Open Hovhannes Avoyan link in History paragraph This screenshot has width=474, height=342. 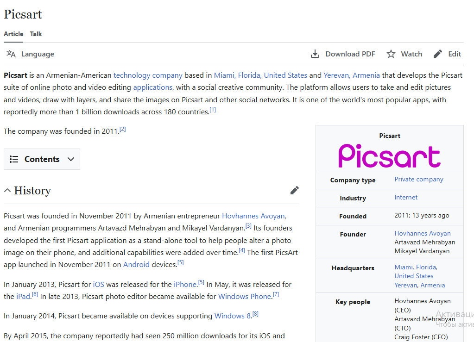pos(253,216)
